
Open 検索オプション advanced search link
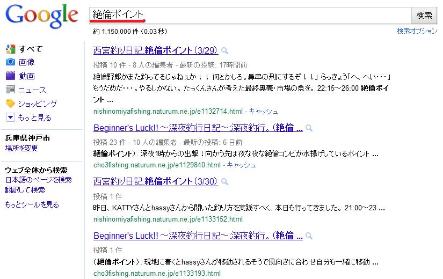tap(417, 31)
